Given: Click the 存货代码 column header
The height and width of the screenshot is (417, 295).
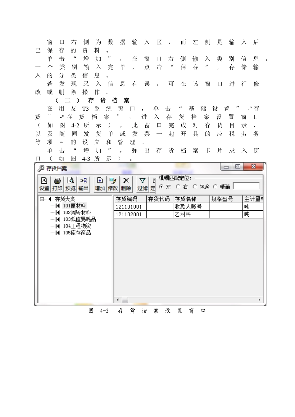Looking at the screenshot, I should [160, 199].
